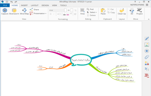Switch to the DESIGN tab
This screenshot has width=151, height=96.
tap(45, 5)
